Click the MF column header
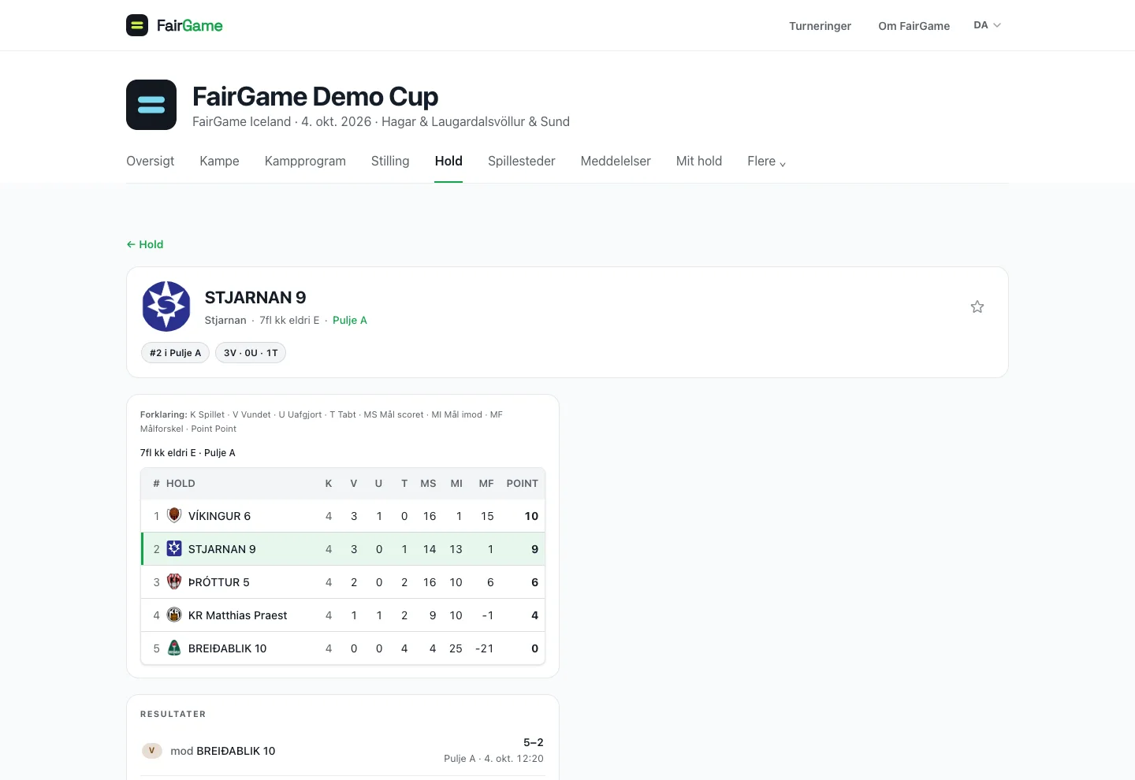 (x=486, y=483)
